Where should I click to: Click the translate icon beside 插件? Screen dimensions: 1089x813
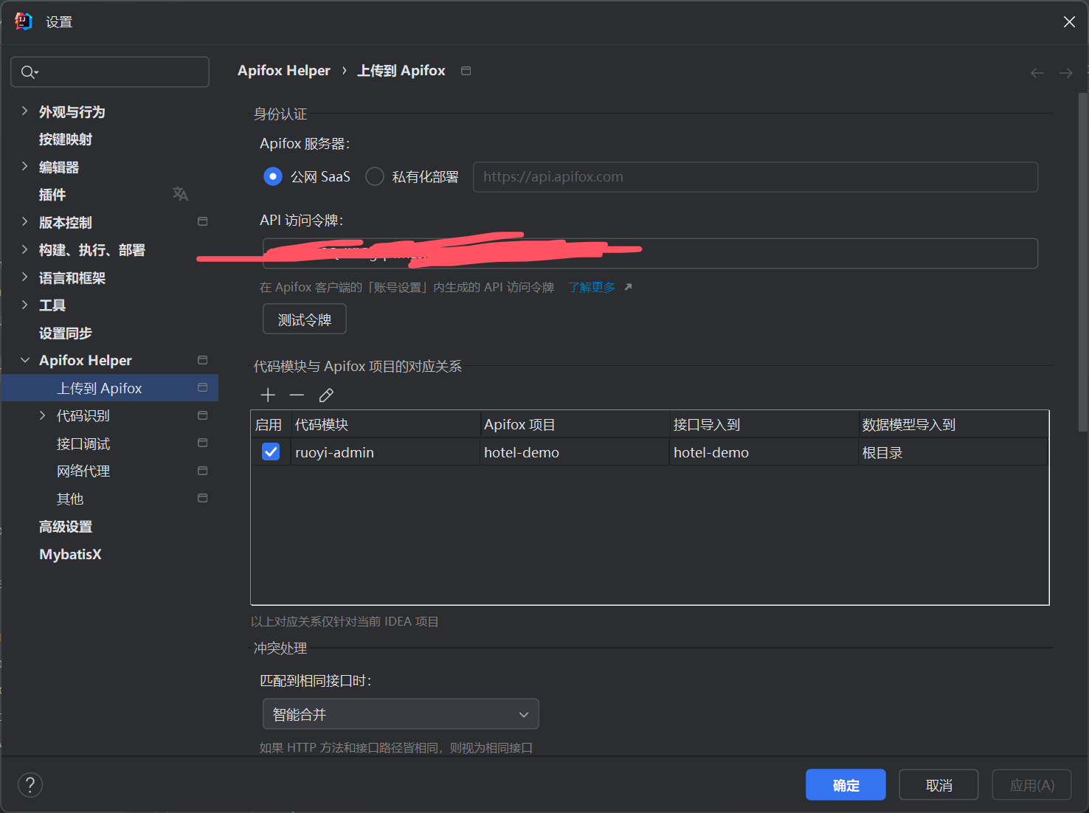[x=180, y=194]
